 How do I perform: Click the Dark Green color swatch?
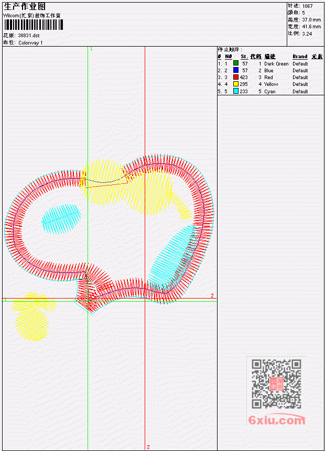(x=236, y=63)
